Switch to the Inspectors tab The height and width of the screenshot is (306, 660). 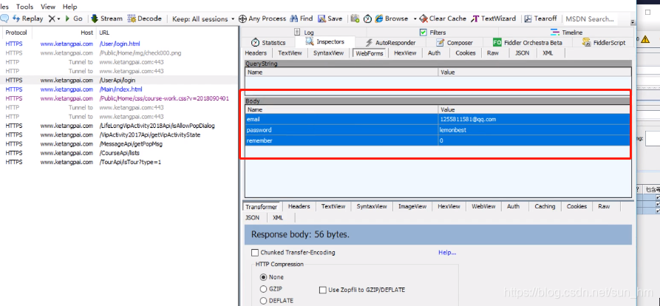(324, 42)
